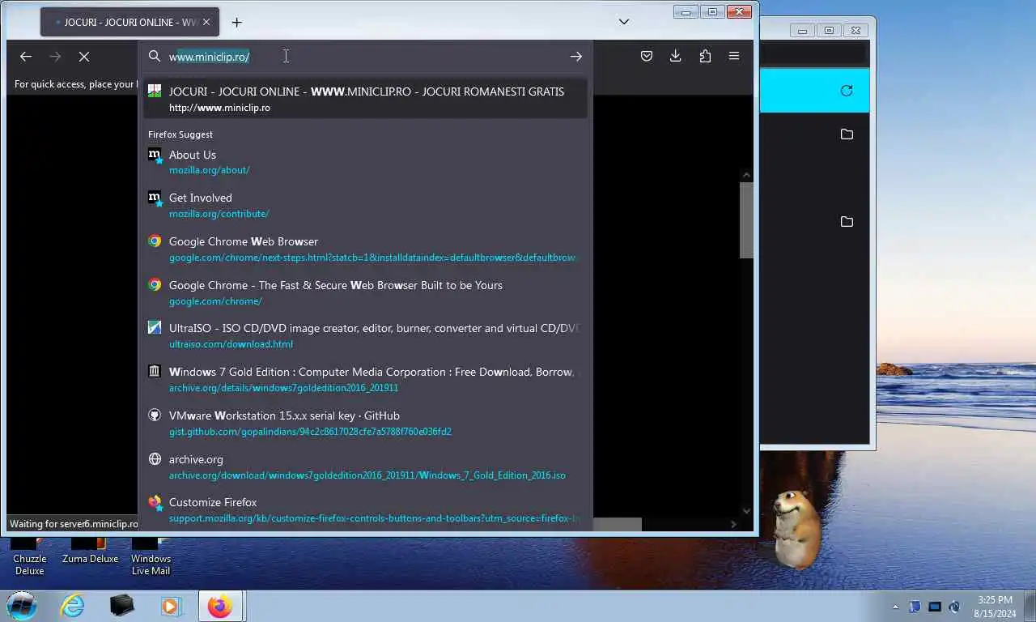
Task: Click lower folder icon in background window
Action: (x=847, y=222)
